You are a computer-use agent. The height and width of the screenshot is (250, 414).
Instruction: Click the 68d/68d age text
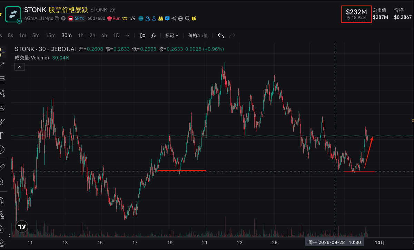coord(96,18)
